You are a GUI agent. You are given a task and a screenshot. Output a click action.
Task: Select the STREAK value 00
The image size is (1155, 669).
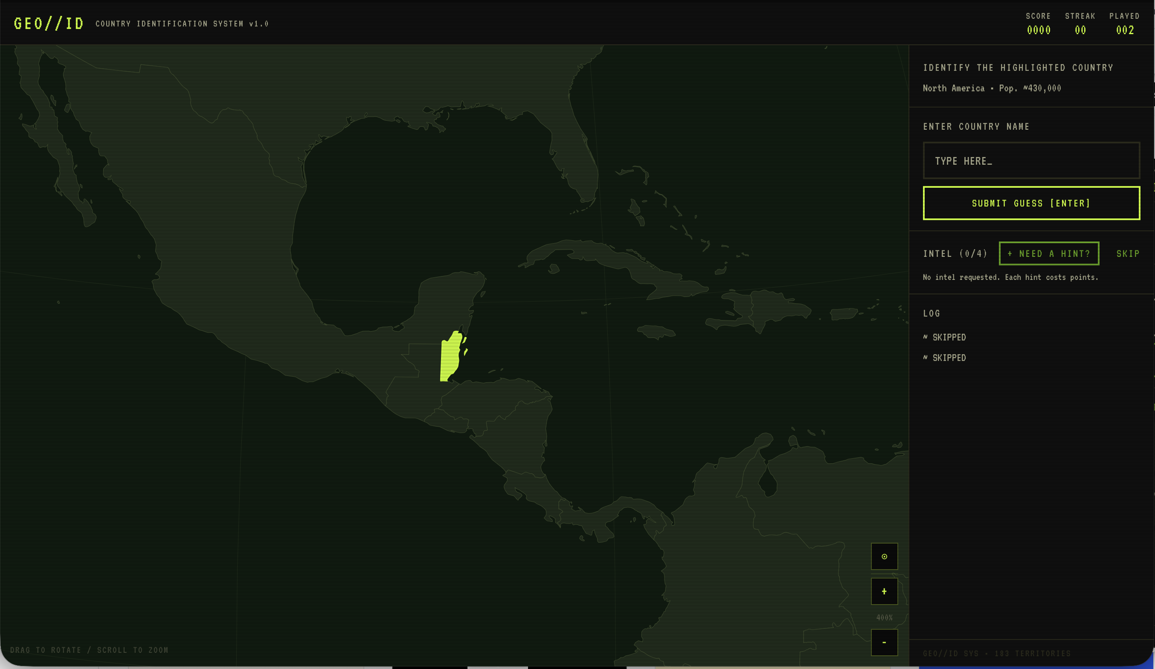click(x=1080, y=30)
